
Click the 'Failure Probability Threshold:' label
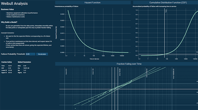(x=13, y=54)
